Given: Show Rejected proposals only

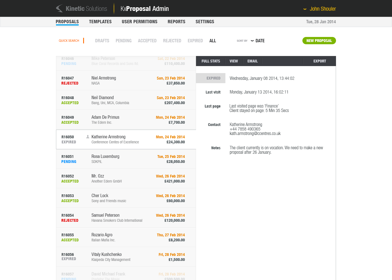Looking at the screenshot, I should [172, 41].
